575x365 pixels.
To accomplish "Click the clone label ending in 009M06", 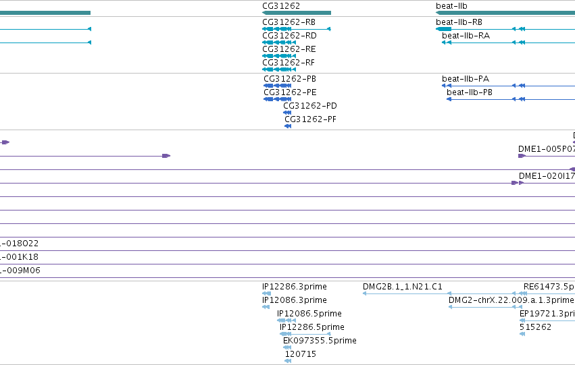I will click(x=20, y=271).
